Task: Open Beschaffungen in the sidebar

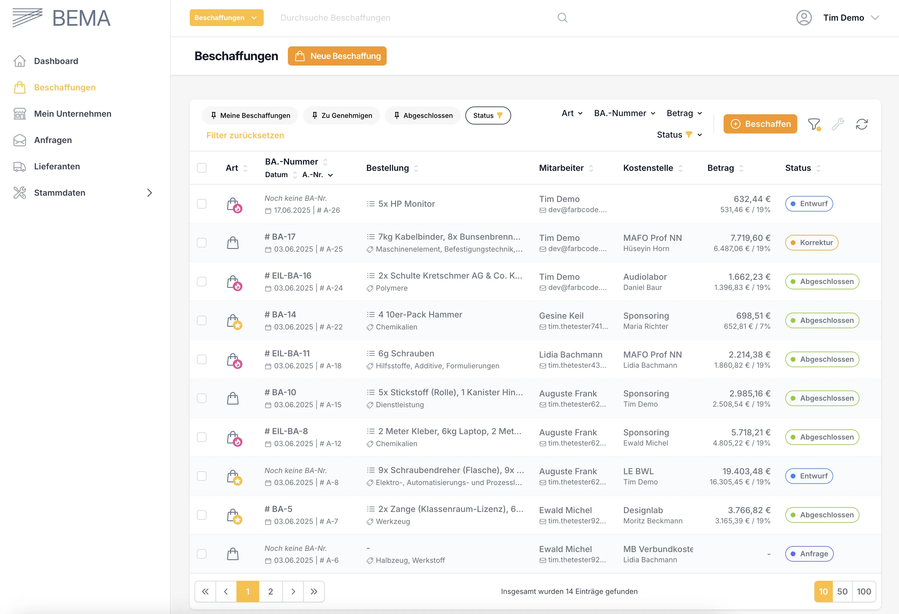Action: coord(65,87)
